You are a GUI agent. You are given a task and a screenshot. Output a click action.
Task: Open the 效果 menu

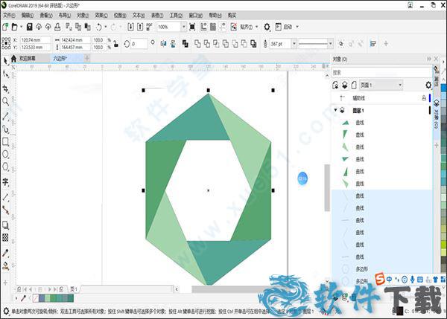click(99, 14)
